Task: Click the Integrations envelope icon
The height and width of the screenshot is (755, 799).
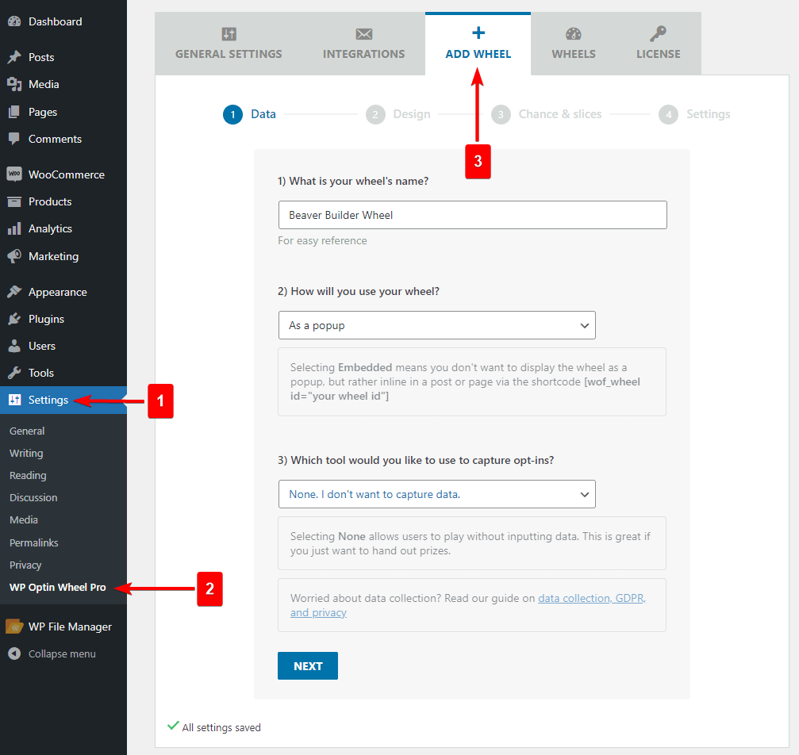Action: click(364, 34)
